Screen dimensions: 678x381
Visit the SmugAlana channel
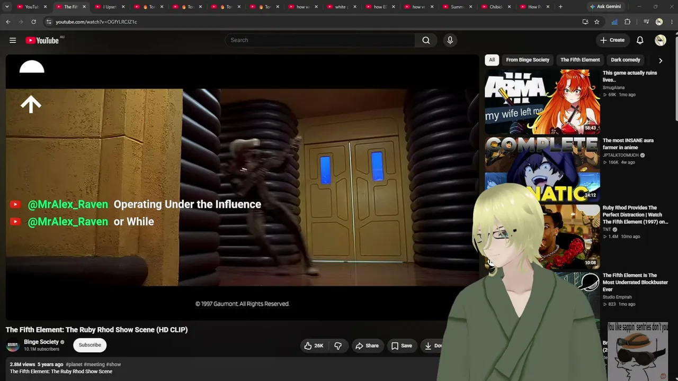pos(613,88)
